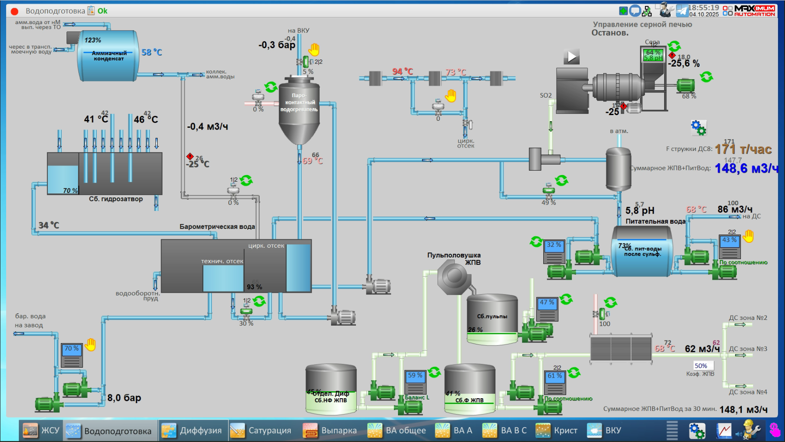Expand the 47 % pulp pump controller

(x=547, y=309)
